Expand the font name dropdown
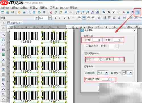 (x=37, y=18)
